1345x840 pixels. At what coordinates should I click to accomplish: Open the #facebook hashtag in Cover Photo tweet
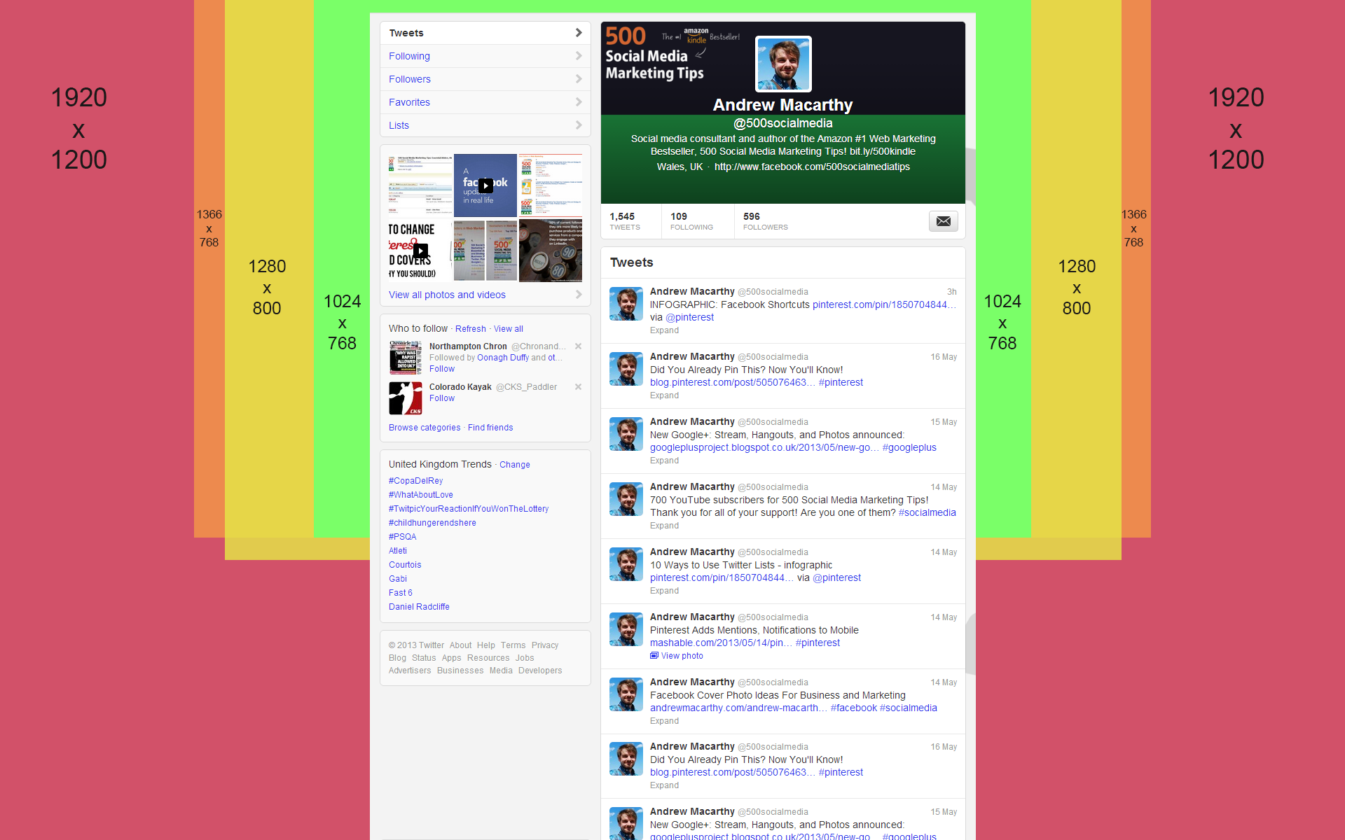coord(854,708)
